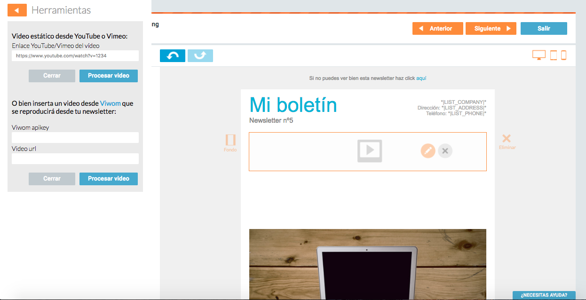586x300 pixels.
Task: Open the Viwom hyperlink
Action: (110, 103)
